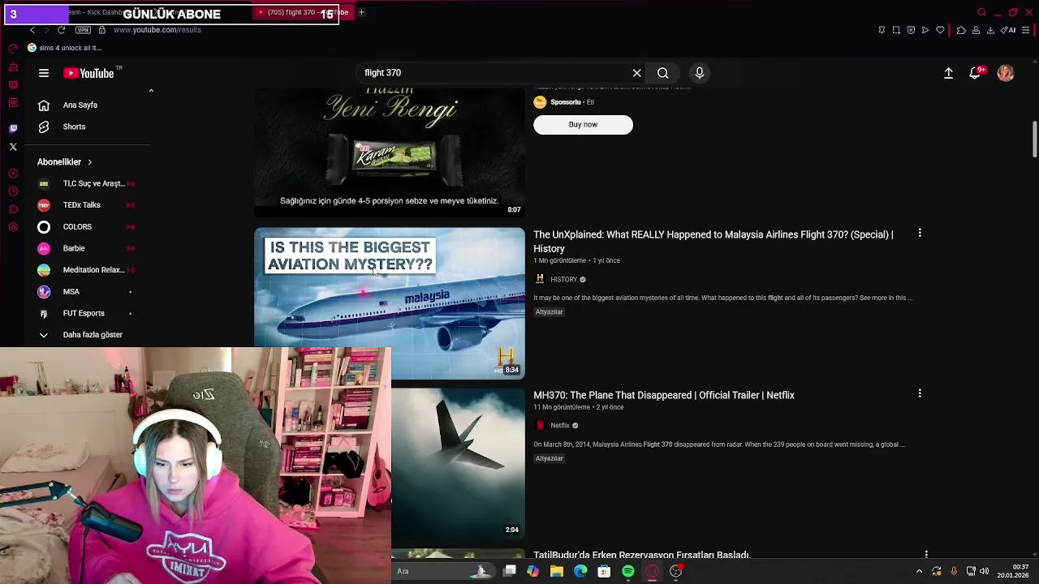Open more options for the TatilBudur ad
This screenshot has height=584, width=1039.
point(926,555)
